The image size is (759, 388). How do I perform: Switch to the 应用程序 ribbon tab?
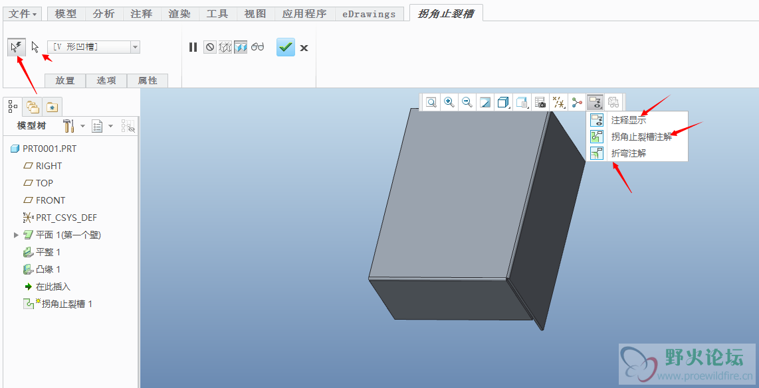[305, 14]
